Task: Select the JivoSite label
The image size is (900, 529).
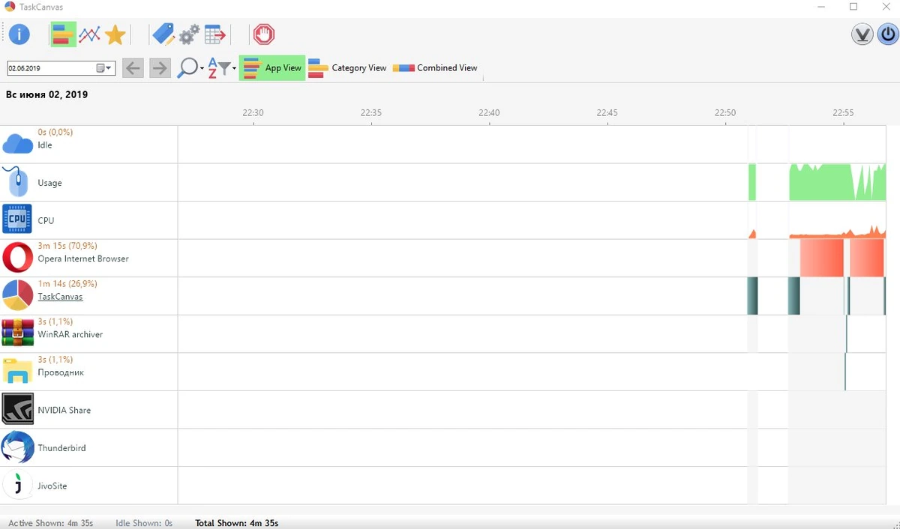Action: 52,486
